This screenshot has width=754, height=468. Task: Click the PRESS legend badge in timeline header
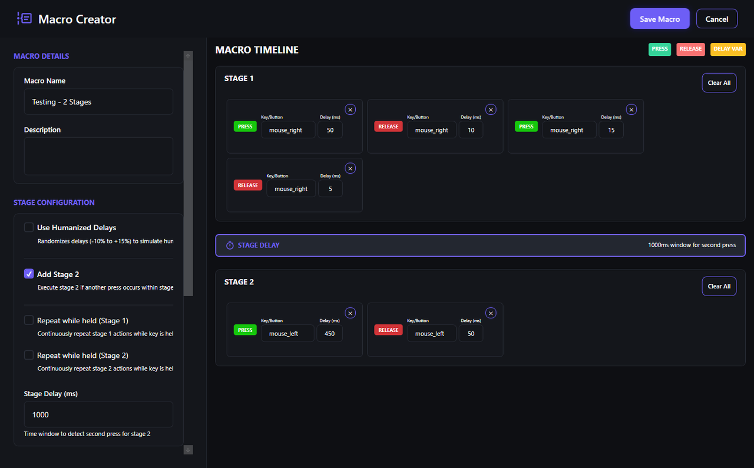click(x=660, y=49)
